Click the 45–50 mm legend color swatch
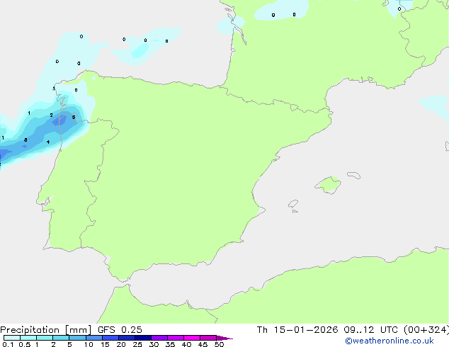449x347 pixels. (x=208, y=338)
